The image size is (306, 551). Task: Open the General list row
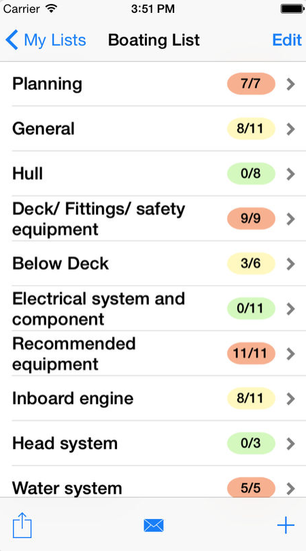pyautogui.click(x=153, y=129)
